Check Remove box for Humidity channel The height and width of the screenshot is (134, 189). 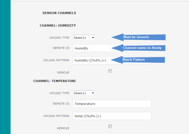click(110, 71)
